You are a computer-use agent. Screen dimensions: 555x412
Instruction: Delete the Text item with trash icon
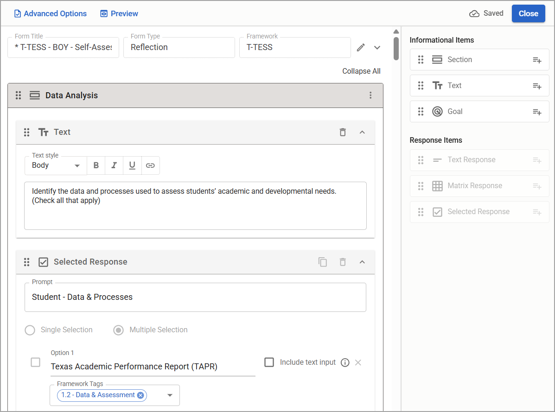click(343, 132)
